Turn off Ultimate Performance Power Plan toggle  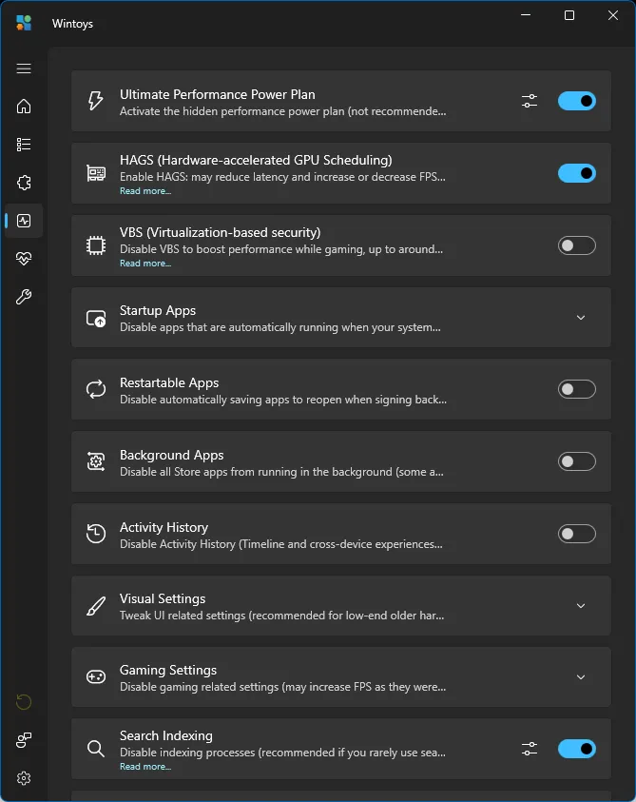[577, 101]
